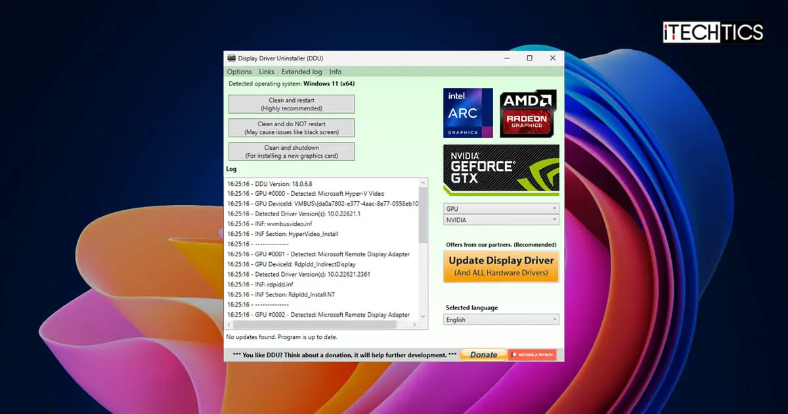View the Extended log menu
Screen dimensions: 788x414
coord(301,72)
